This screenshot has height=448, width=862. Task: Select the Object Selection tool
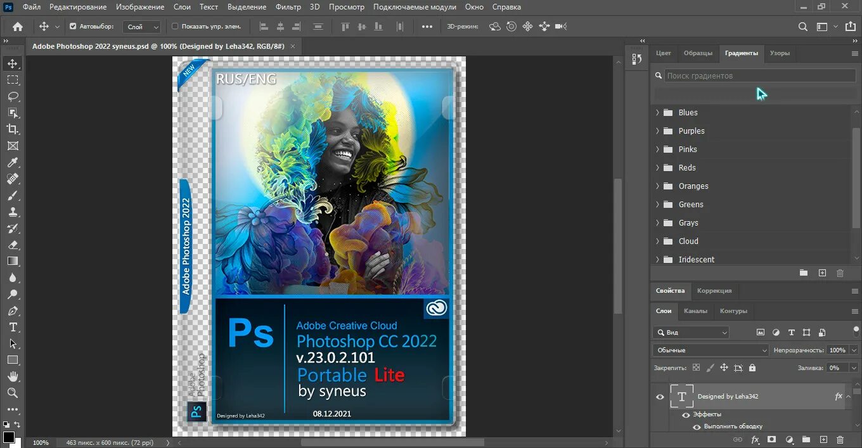[x=13, y=113]
